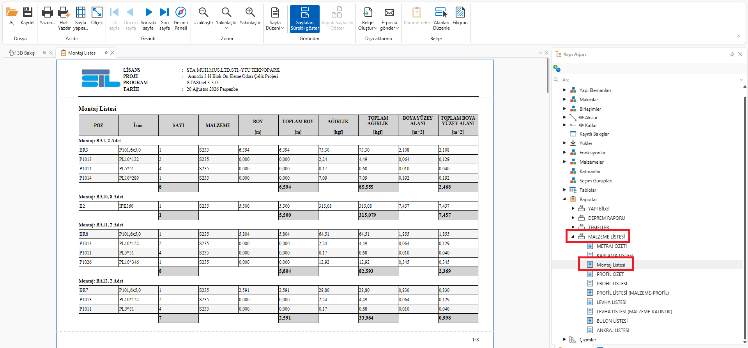
Task: Open the ANKRAJ LİSTESİ report
Action: tap(613, 330)
